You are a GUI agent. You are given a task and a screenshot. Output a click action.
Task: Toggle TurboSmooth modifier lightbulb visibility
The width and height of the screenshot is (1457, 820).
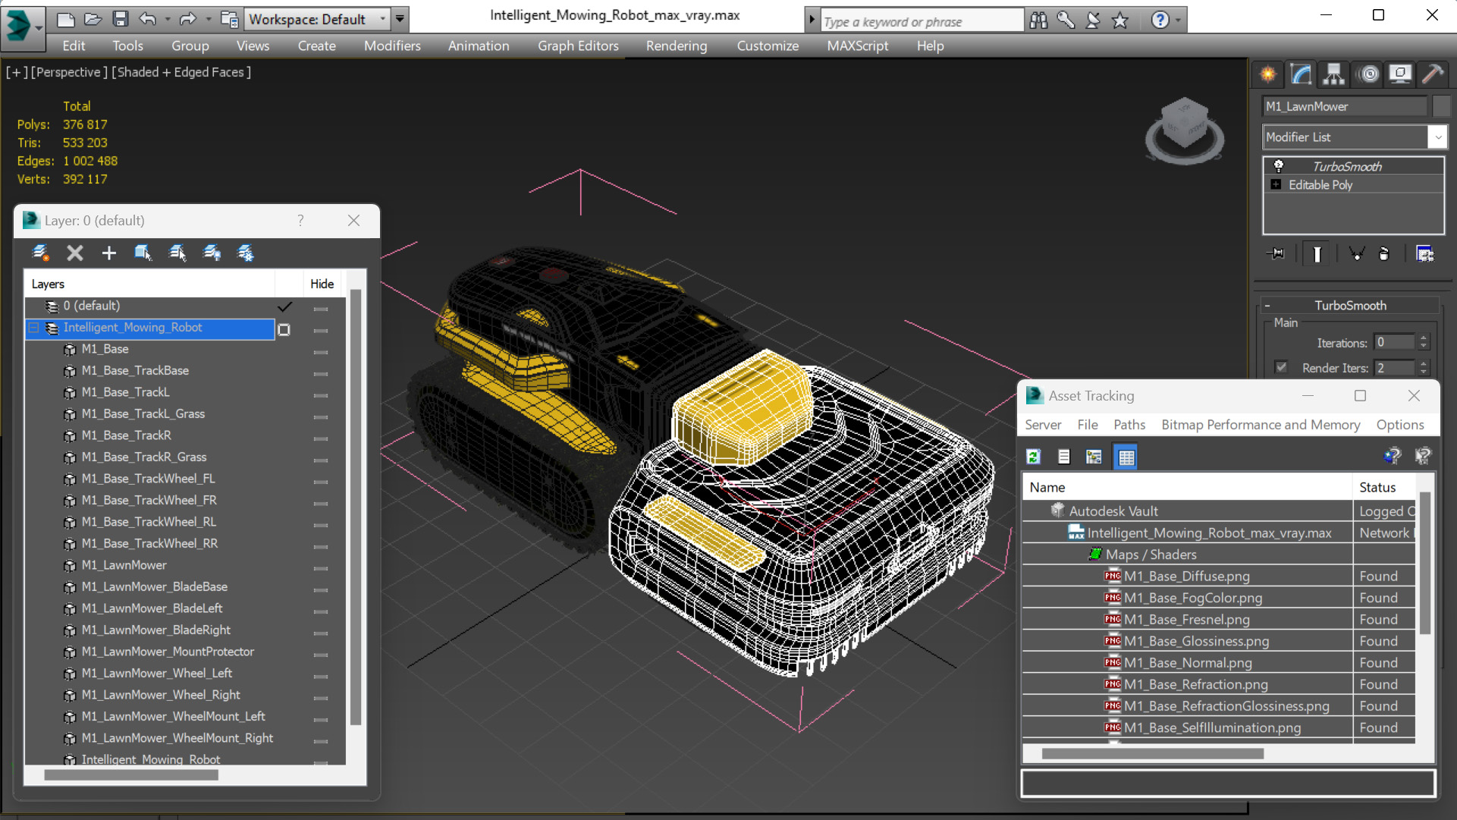tap(1278, 166)
